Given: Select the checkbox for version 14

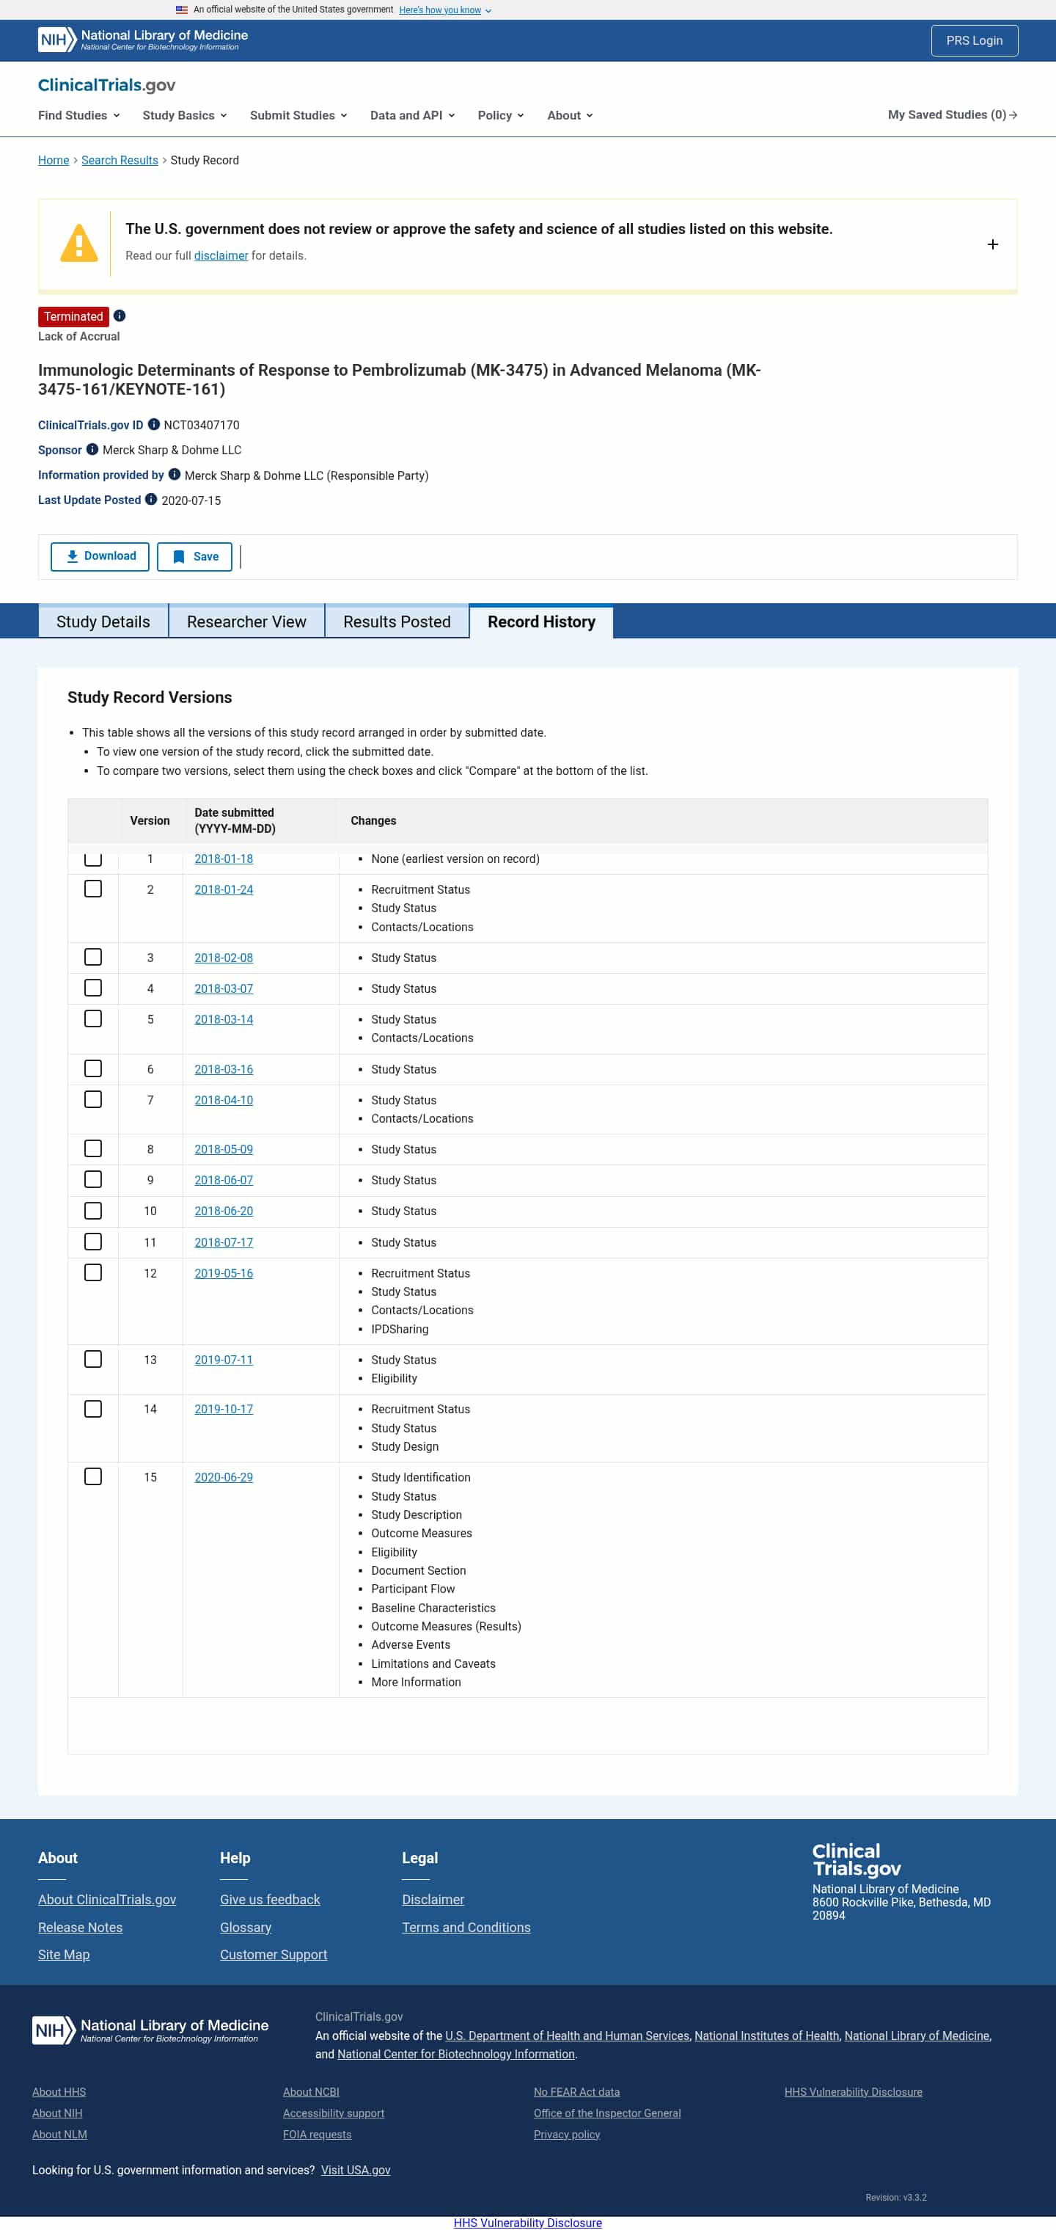Looking at the screenshot, I should tap(93, 1408).
